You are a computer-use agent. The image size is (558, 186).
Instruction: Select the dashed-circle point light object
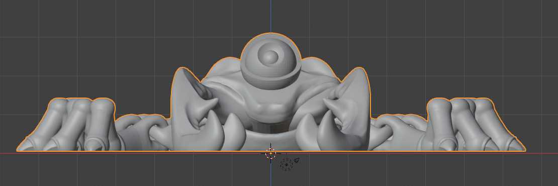tap(286, 165)
